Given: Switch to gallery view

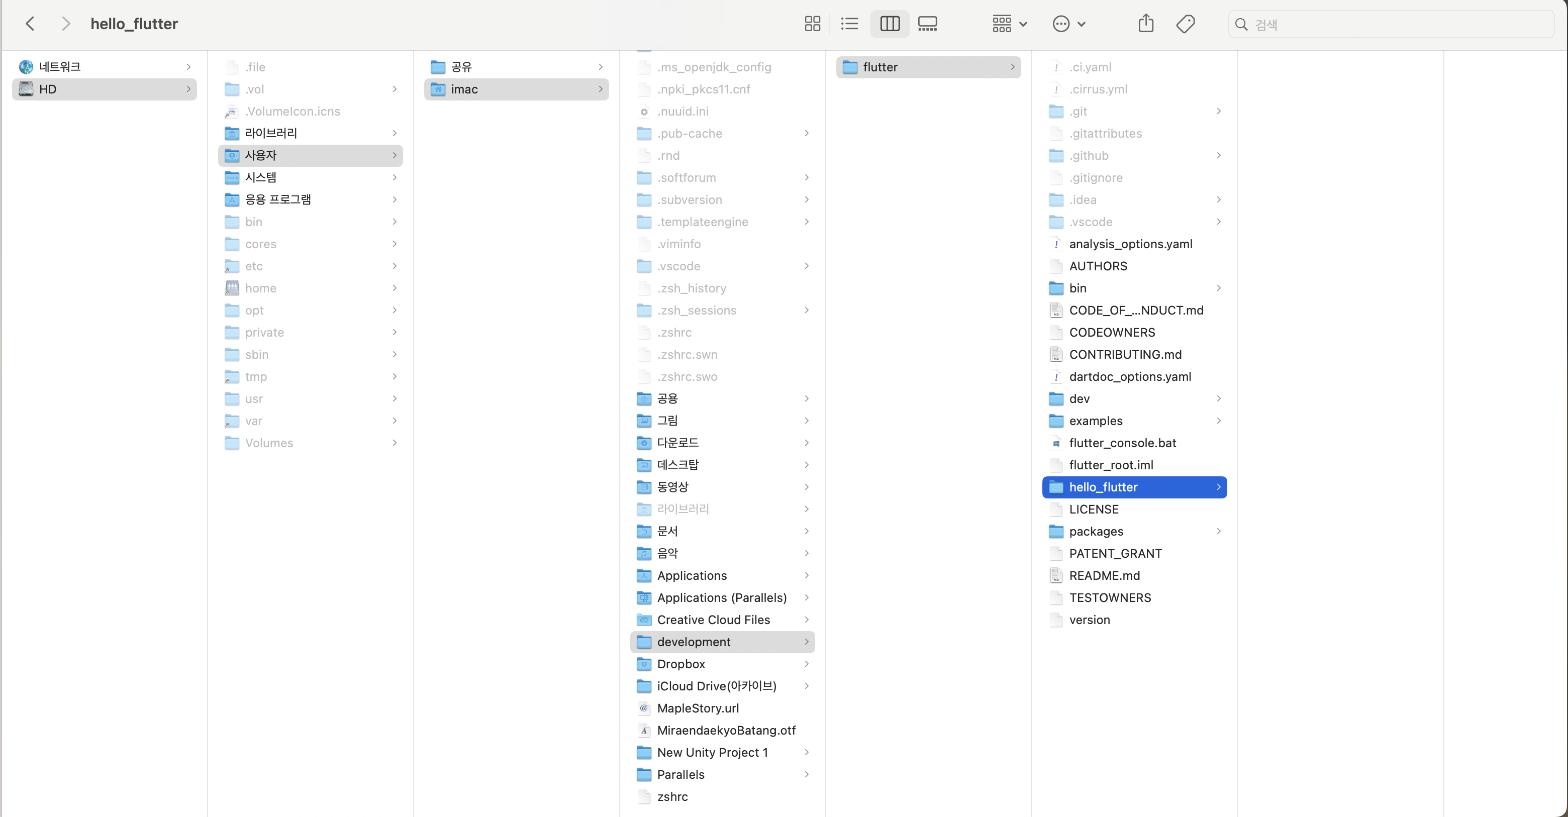Looking at the screenshot, I should point(927,24).
